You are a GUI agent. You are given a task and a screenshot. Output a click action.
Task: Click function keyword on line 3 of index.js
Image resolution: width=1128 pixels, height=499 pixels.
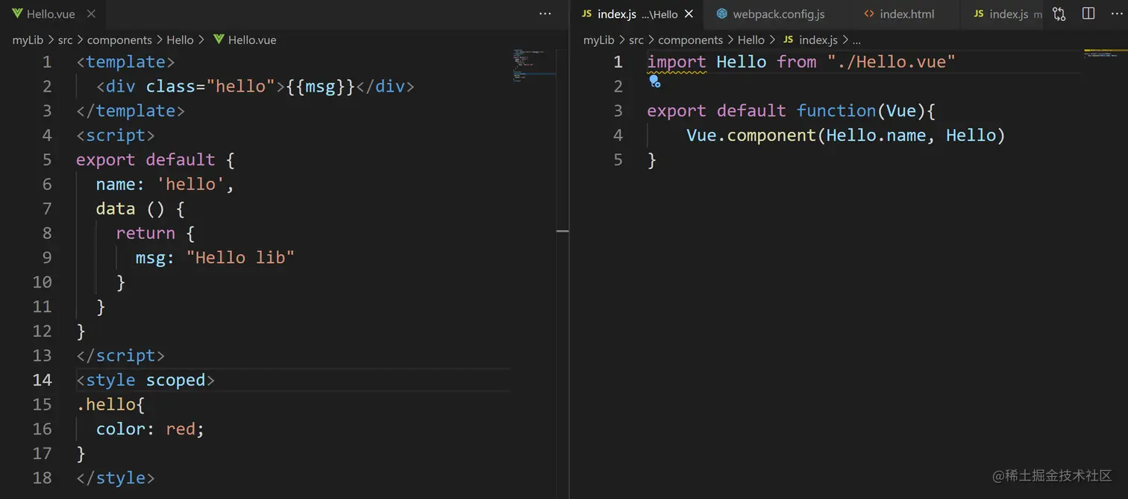click(836, 111)
